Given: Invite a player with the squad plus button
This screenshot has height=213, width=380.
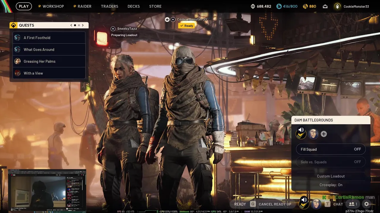Looking at the screenshot, I should click(x=324, y=134).
